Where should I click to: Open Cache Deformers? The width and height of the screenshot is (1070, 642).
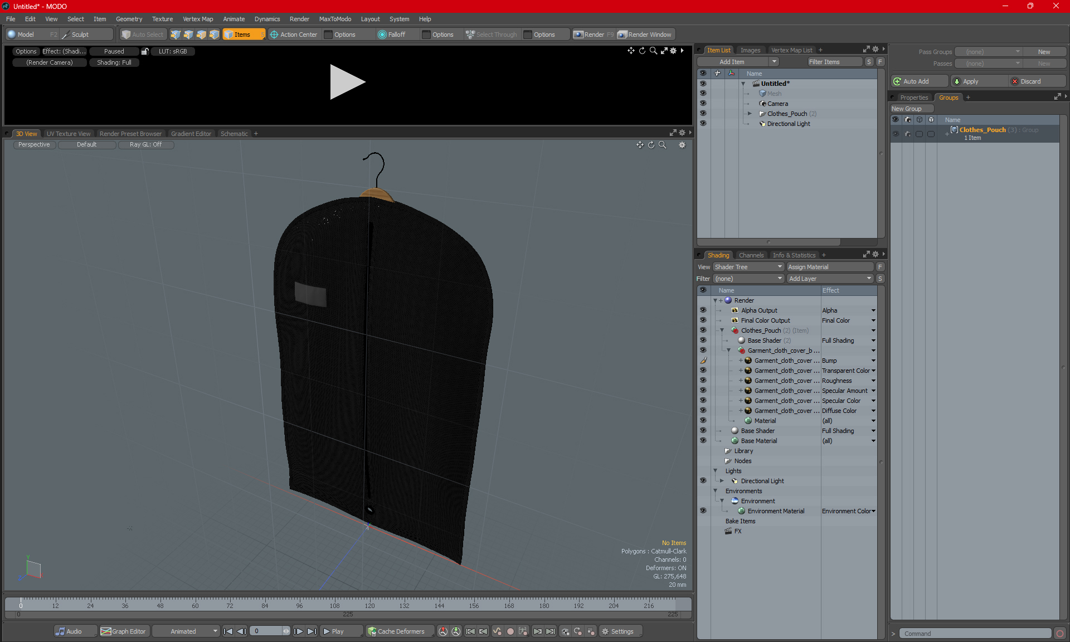400,631
